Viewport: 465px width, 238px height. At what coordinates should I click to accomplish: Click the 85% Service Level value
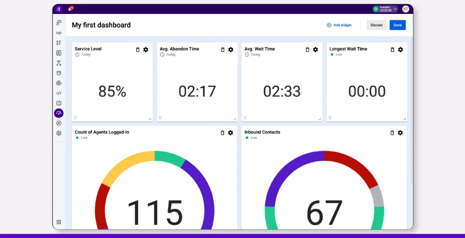(x=113, y=91)
